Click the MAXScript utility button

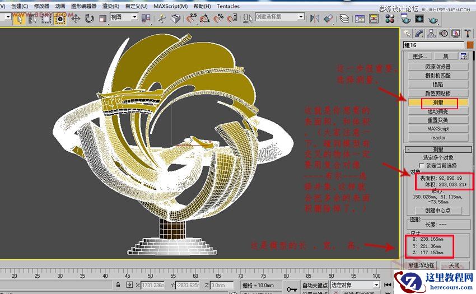[438, 129]
